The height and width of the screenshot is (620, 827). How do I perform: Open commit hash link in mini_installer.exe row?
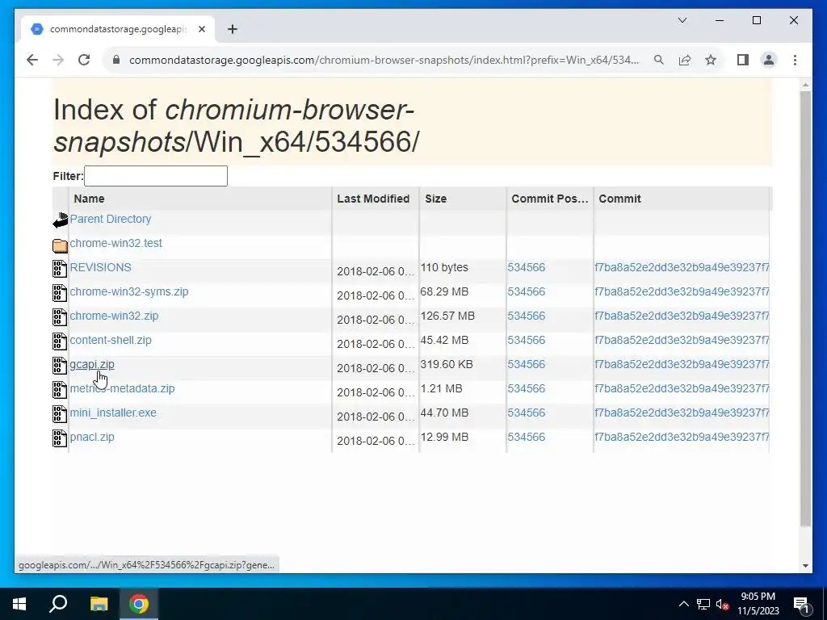[x=682, y=413]
